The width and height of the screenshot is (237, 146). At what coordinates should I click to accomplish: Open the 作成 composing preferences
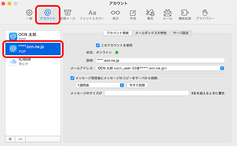(133, 15)
